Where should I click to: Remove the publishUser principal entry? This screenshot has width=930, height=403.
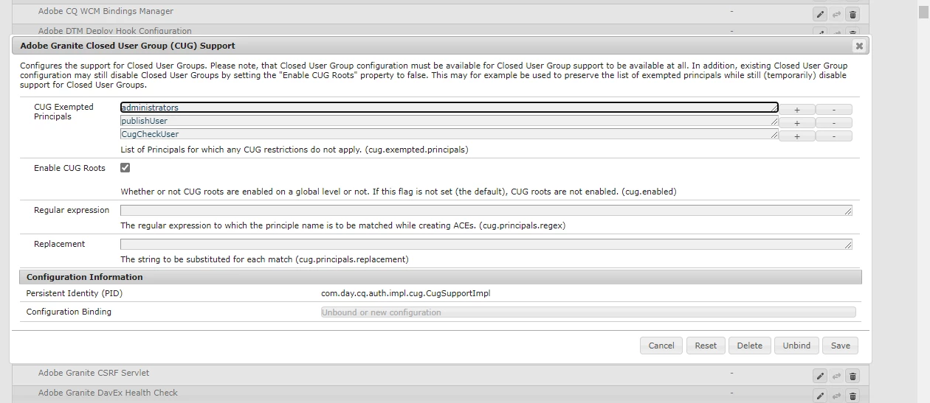pos(834,123)
